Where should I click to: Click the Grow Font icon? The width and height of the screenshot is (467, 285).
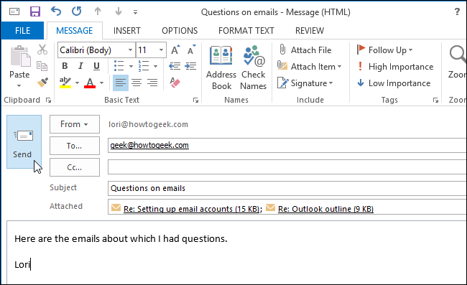[x=176, y=50]
